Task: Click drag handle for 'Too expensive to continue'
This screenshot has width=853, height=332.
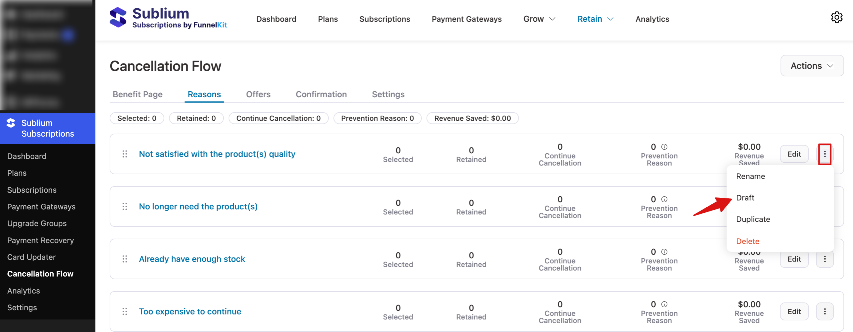Action: coord(125,311)
